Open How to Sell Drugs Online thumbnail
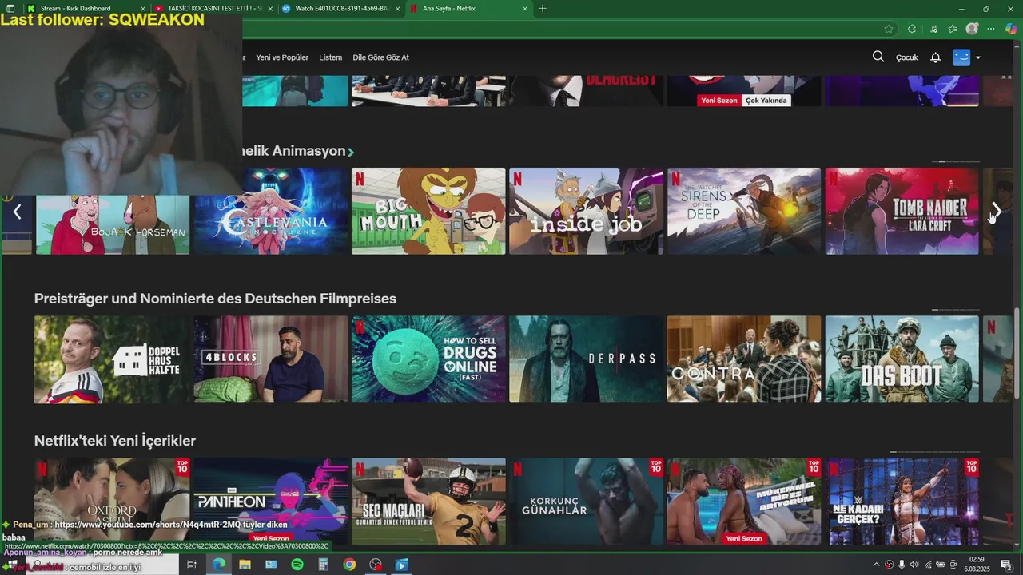1023x575 pixels. 428,359
